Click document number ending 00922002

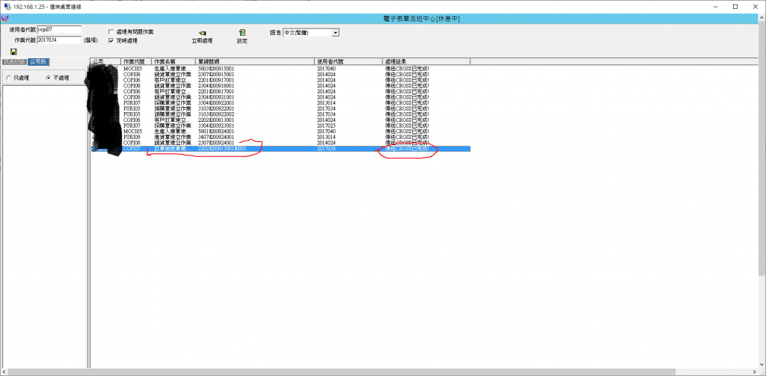click(216, 114)
